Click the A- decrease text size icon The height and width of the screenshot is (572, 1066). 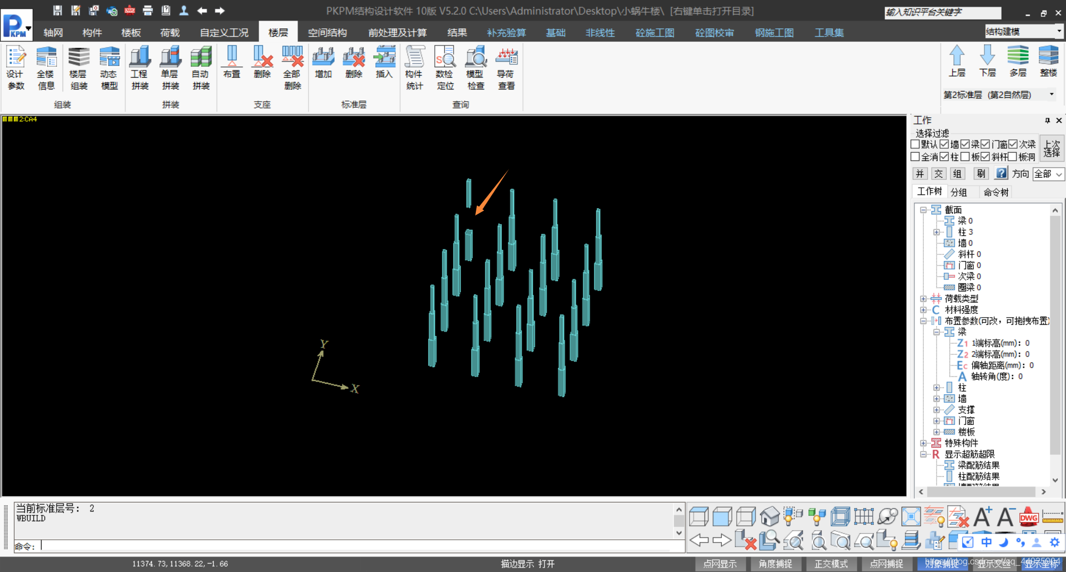[1005, 516]
